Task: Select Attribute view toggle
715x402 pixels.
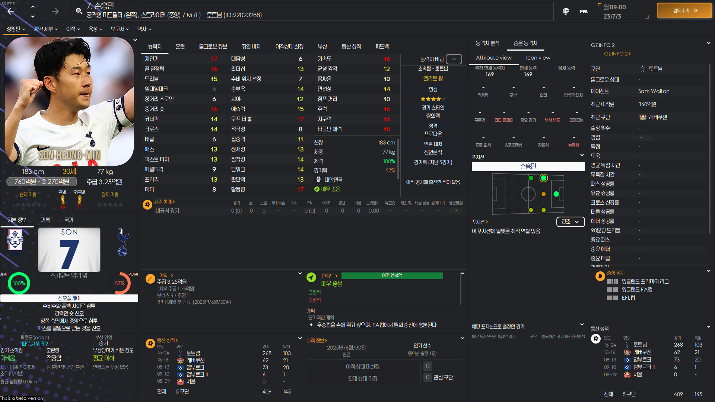Action: tap(493, 58)
